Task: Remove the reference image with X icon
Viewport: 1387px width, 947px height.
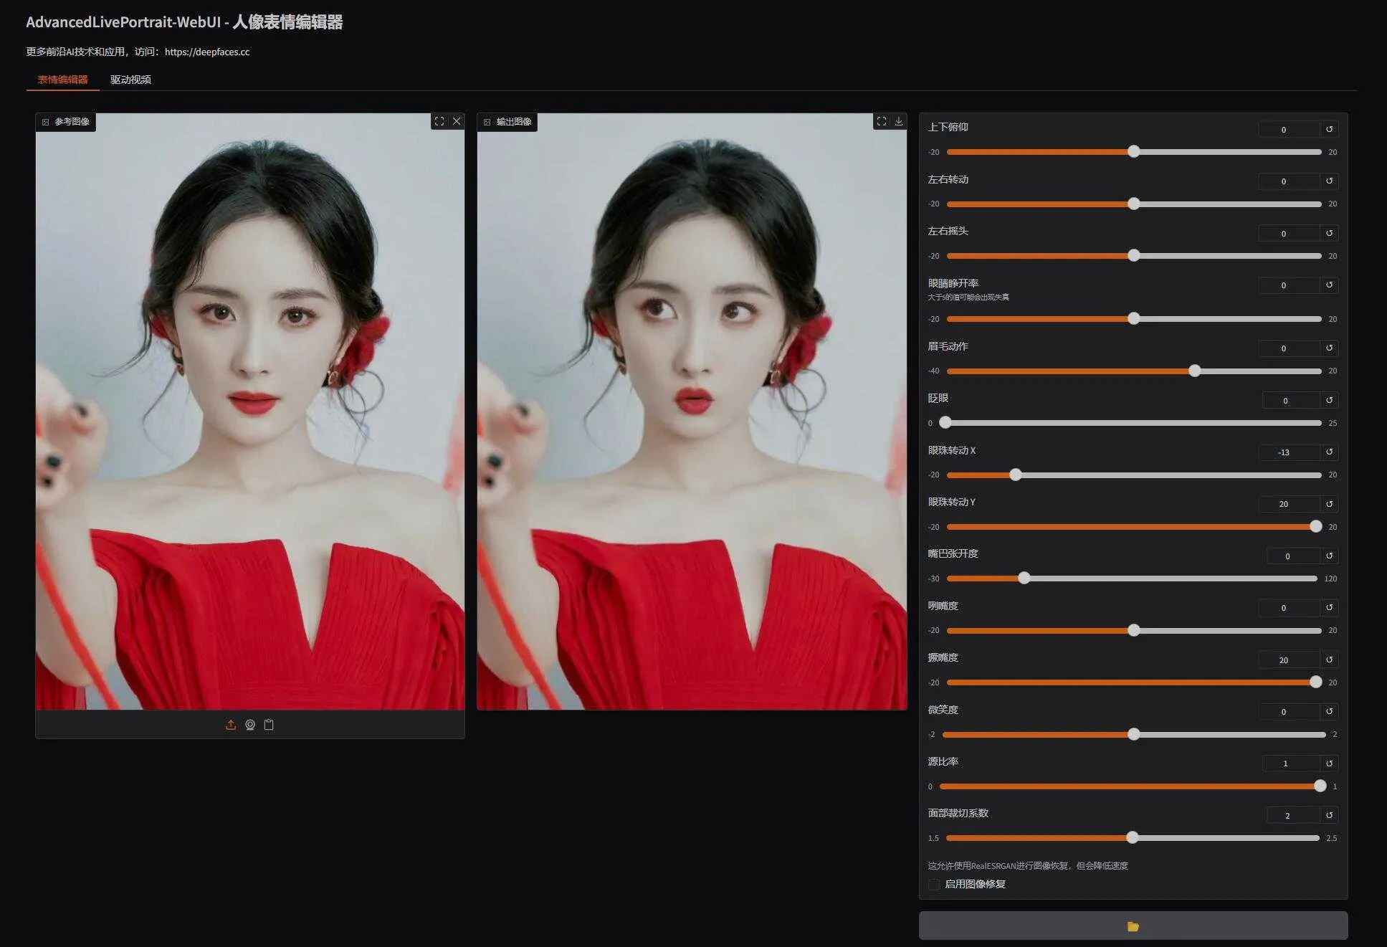Action: (x=457, y=121)
